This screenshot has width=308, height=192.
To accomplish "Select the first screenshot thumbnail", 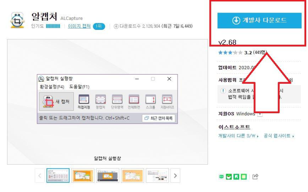I will click(58, 176).
